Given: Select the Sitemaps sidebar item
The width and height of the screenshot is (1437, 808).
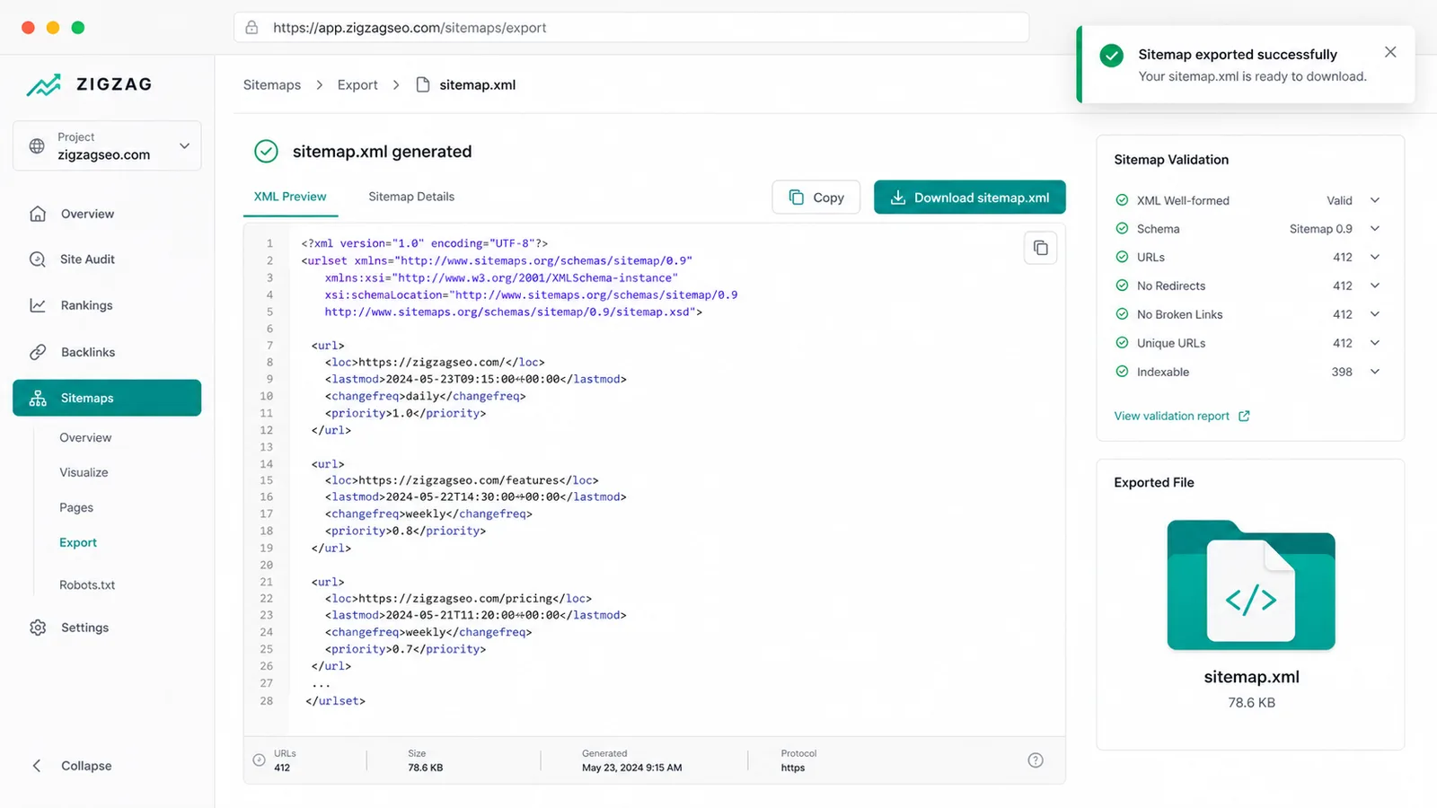Looking at the screenshot, I should coord(107,398).
